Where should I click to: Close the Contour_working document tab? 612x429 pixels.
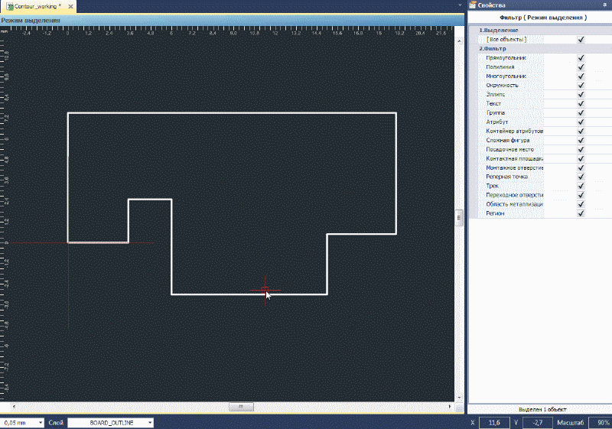[x=70, y=5]
